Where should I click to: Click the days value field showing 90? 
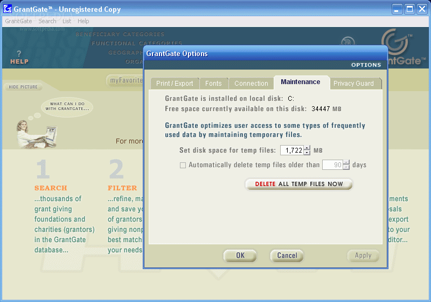click(x=332, y=165)
